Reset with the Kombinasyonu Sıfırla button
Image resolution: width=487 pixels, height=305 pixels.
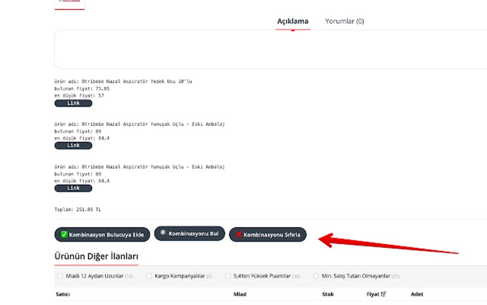[x=268, y=234]
